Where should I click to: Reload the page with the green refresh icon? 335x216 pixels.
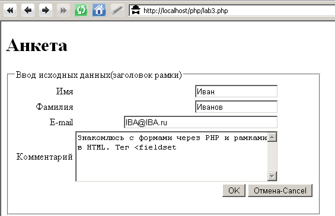tap(81, 10)
